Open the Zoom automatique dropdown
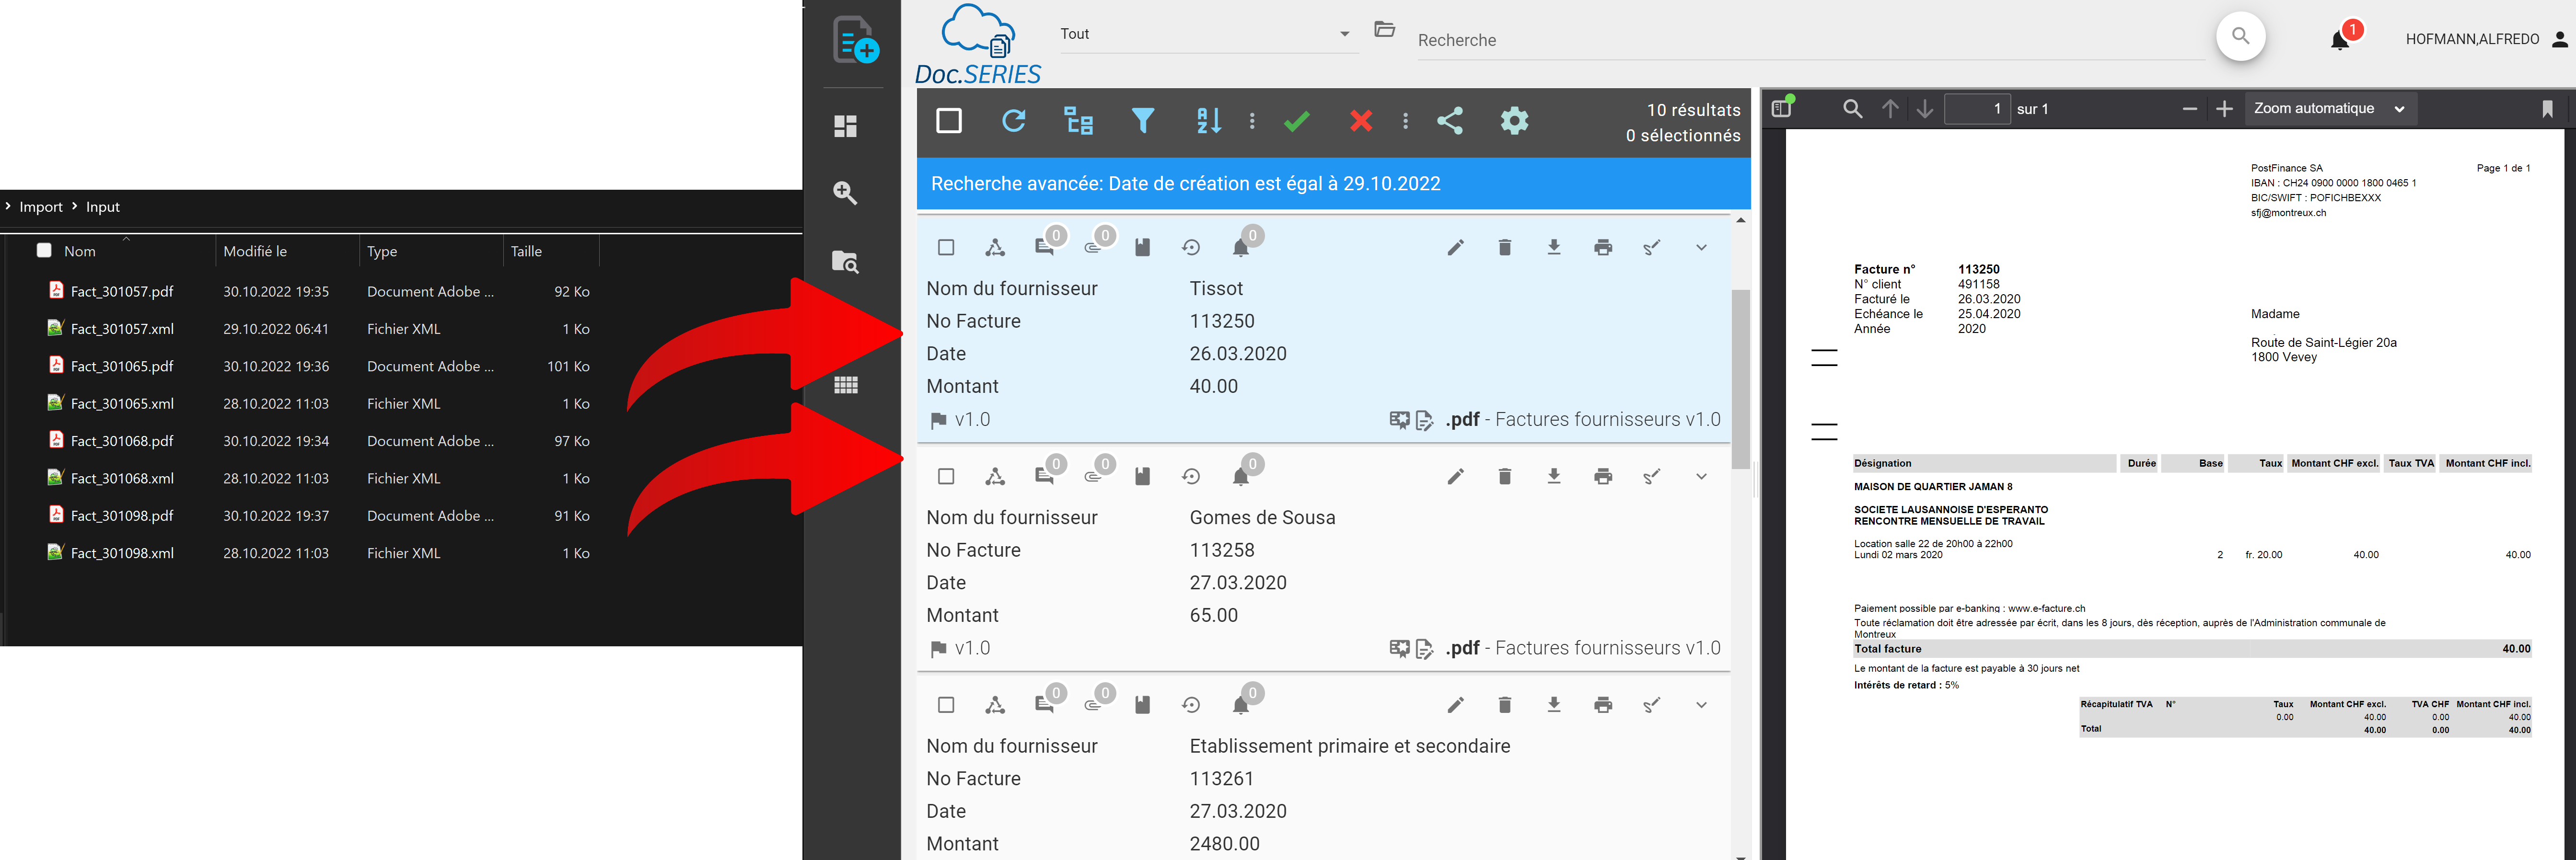Screen dimensions: 2576x860 pyautogui.click(x=2331, y=109)
